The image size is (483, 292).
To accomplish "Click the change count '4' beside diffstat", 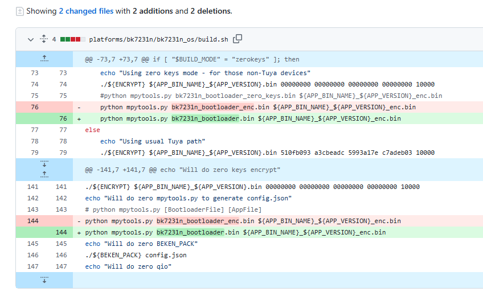I will click(54, 39).
